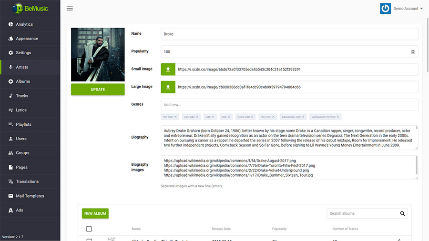Click the Small Image upload icon
429x241 pixels.
(168, 69)
